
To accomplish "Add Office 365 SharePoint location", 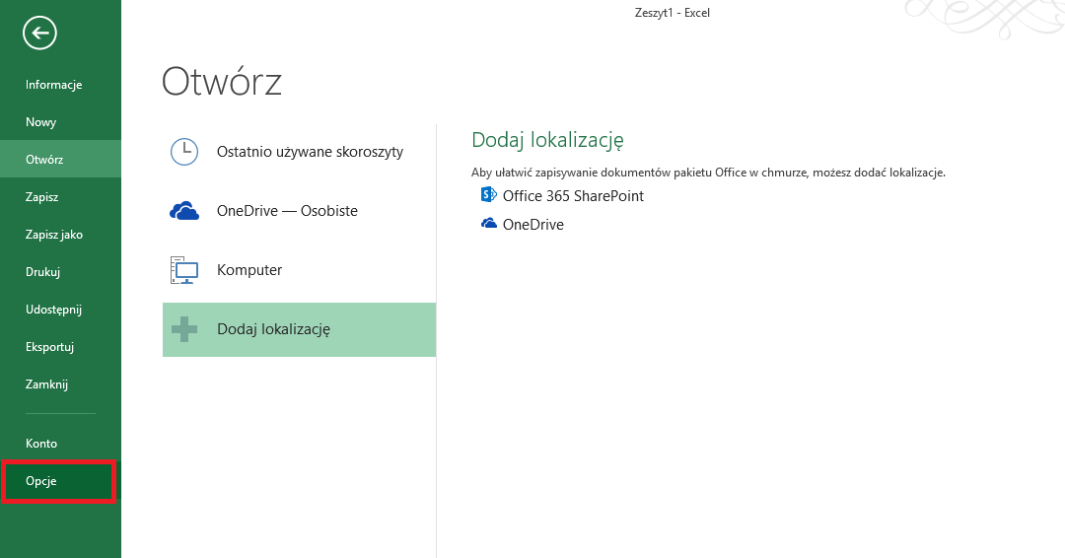I will (562, 195).
